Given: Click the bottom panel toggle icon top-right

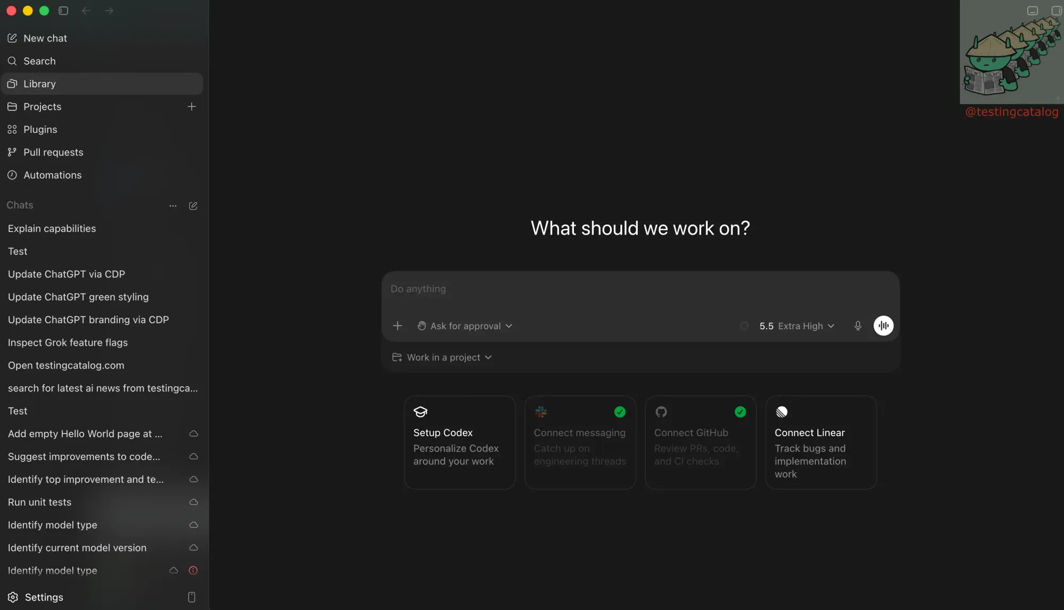Looking at the screenshot, I should pyautogui.click(x=1033, y=11).
